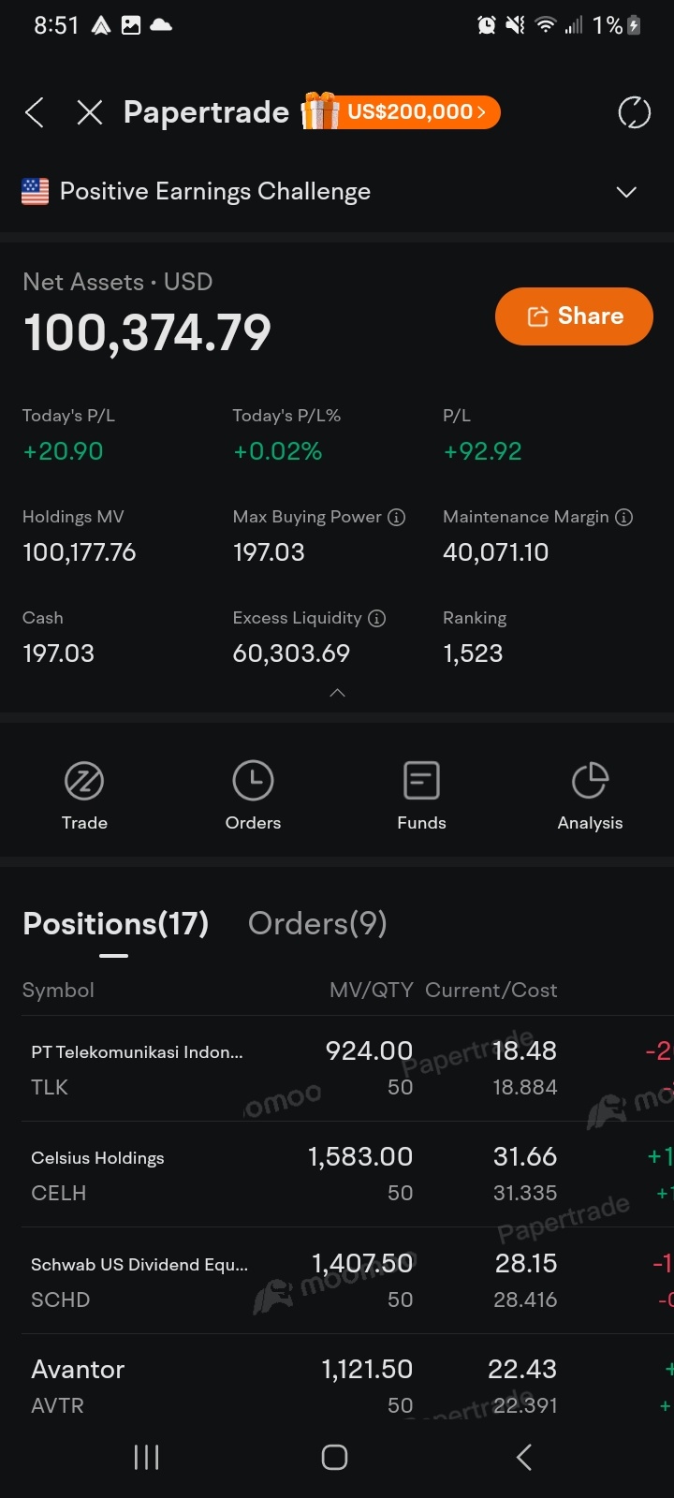Open the US$200,000 gift banner
Screen dimensions: 674x1498
[x=402, y=112]
